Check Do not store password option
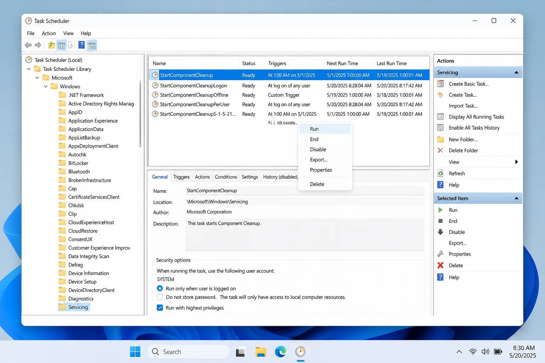 (160, 297)
